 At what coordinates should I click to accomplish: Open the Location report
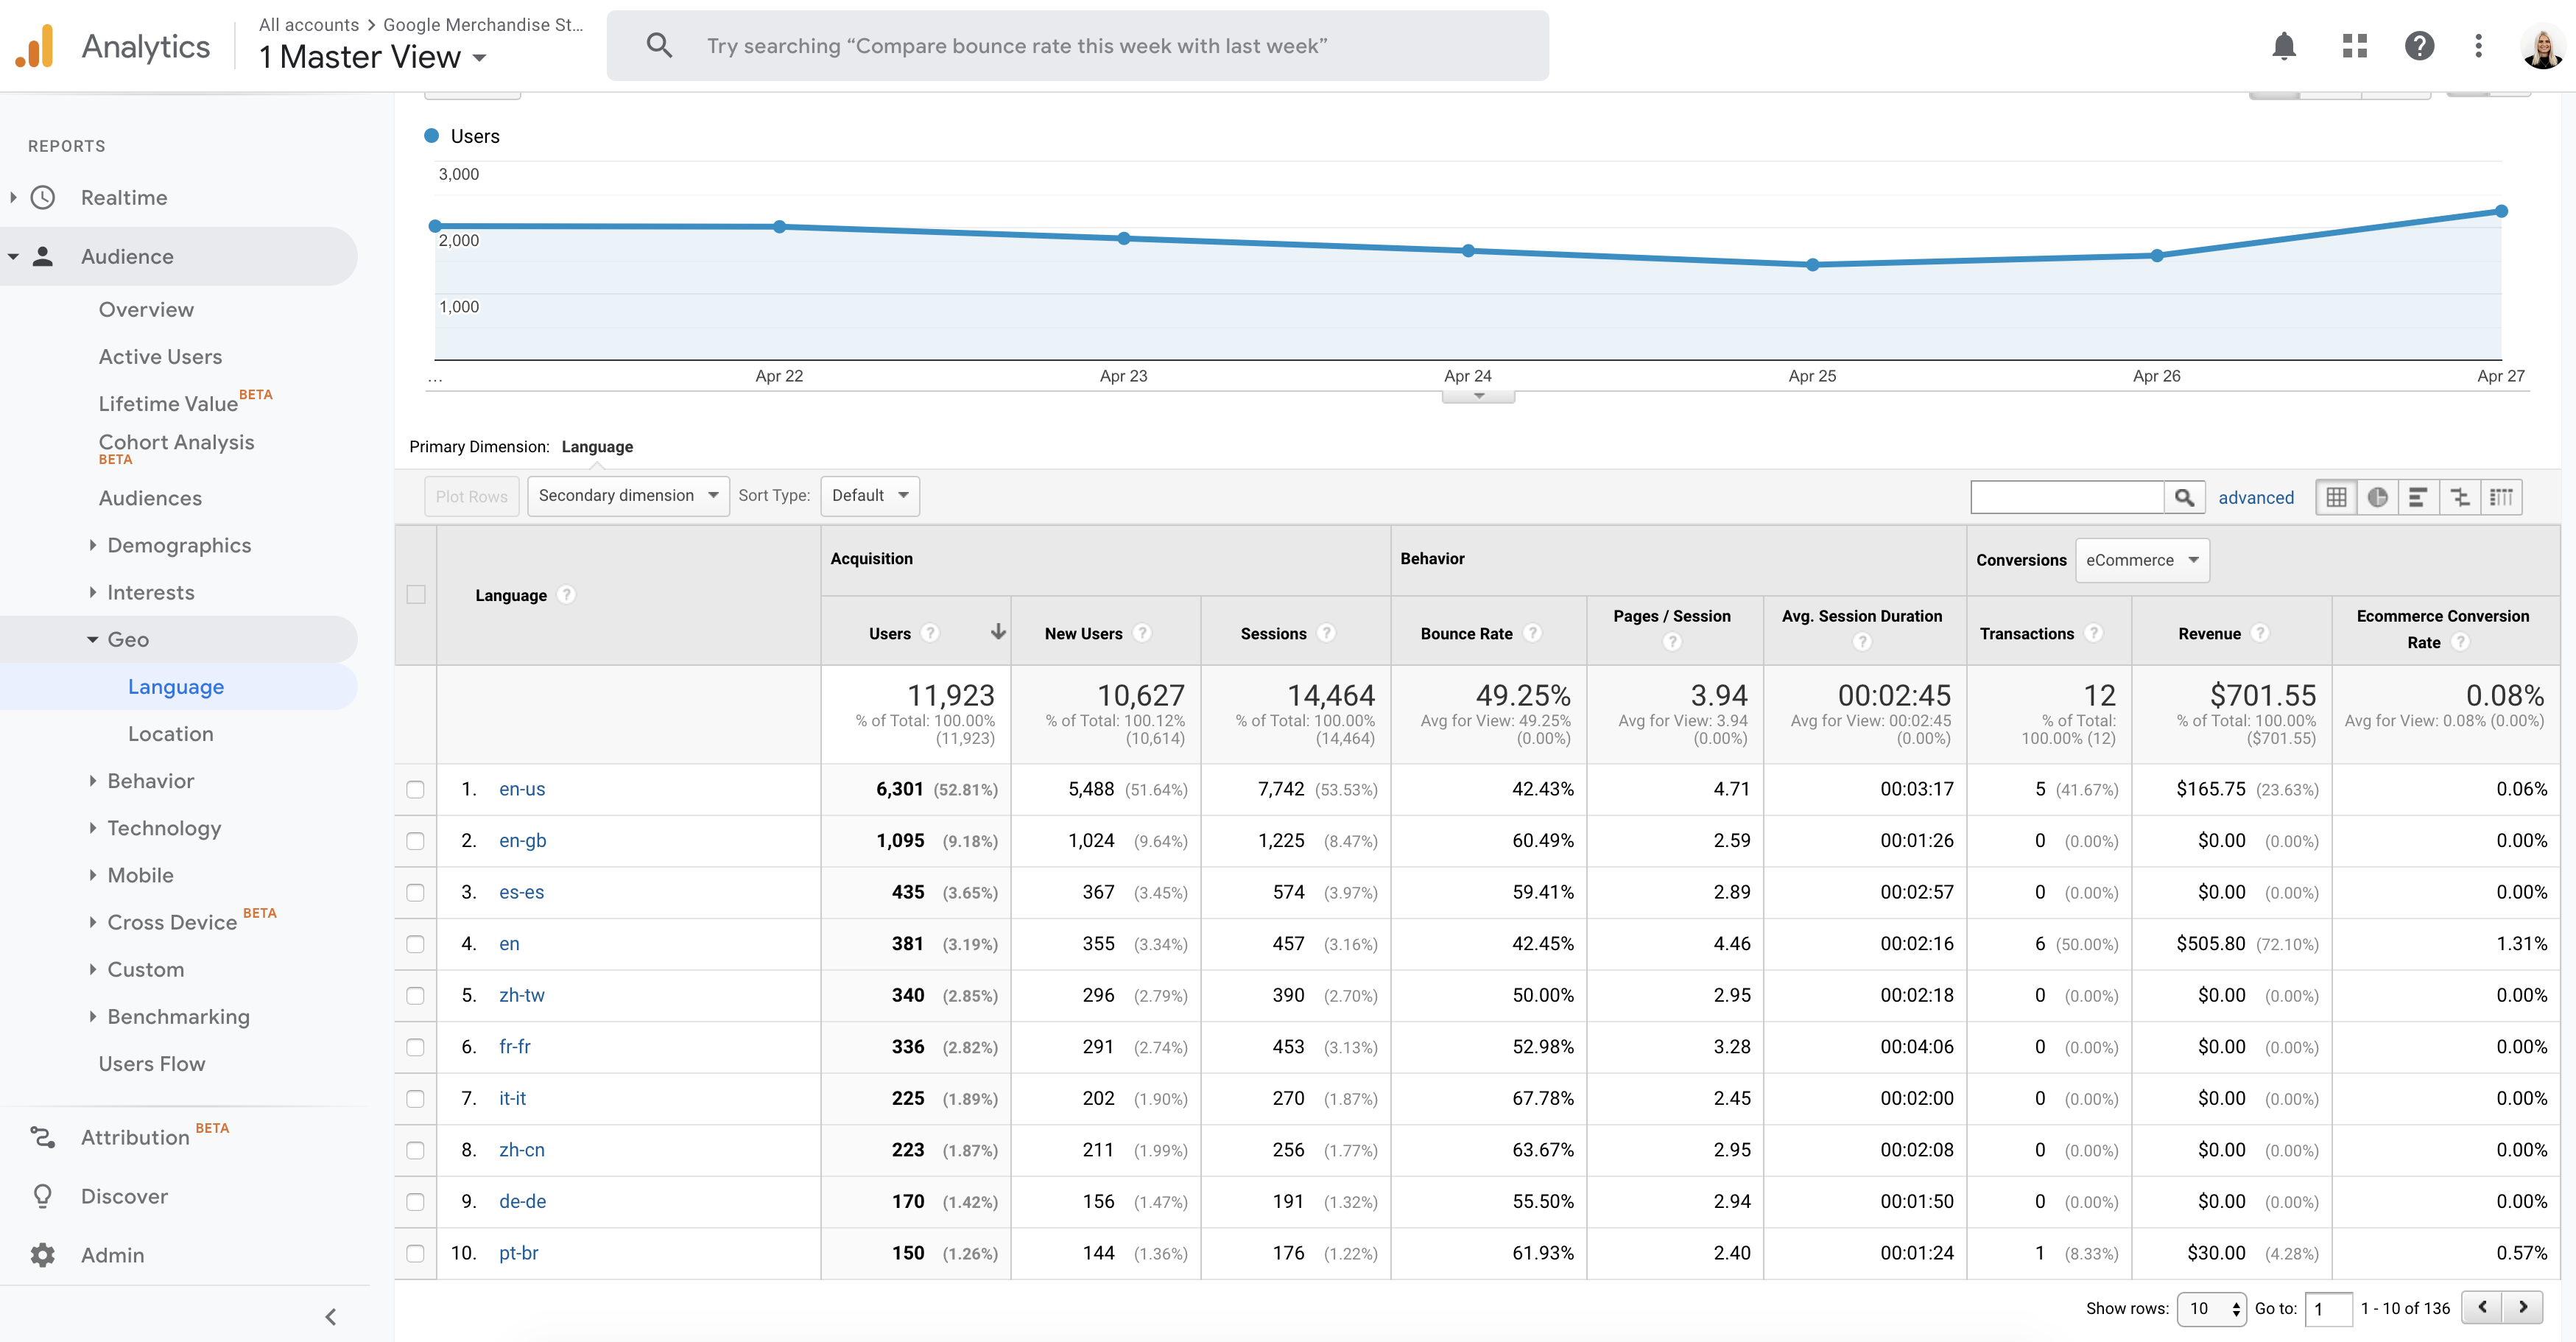pos(170,733)
